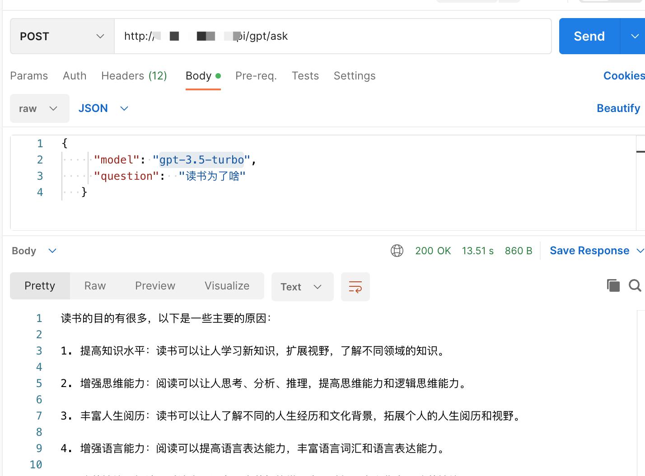This screenshot has width=645, height=476.
Task: Beautify the JSON request body
Action: click(x=618, y=108)
